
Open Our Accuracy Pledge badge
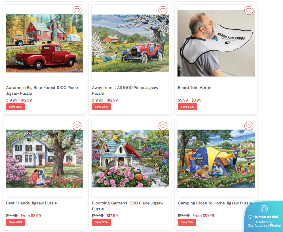click(x=264, y=224)
